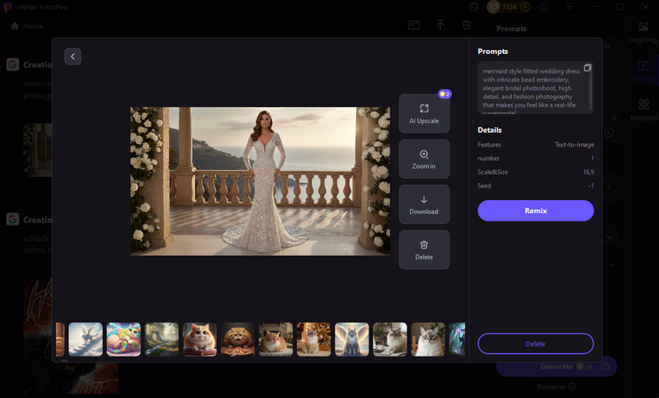Click the Disclaimer link at bottom
This screenshot has height=398, width=659.
(556, 387)
